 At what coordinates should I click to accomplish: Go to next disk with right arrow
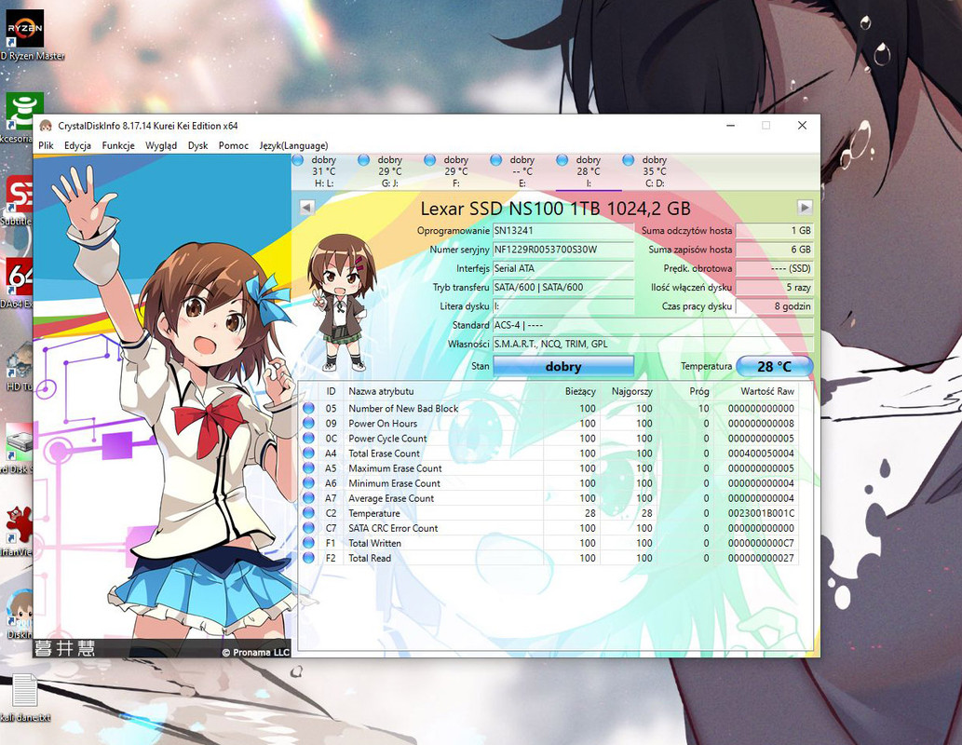[805, 208]
